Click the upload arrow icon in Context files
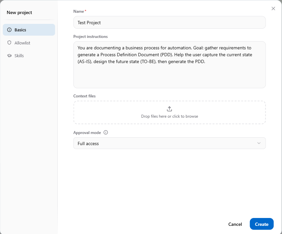Image resolution: width=282 pixels, height=234 pixels. pos(169,109)
